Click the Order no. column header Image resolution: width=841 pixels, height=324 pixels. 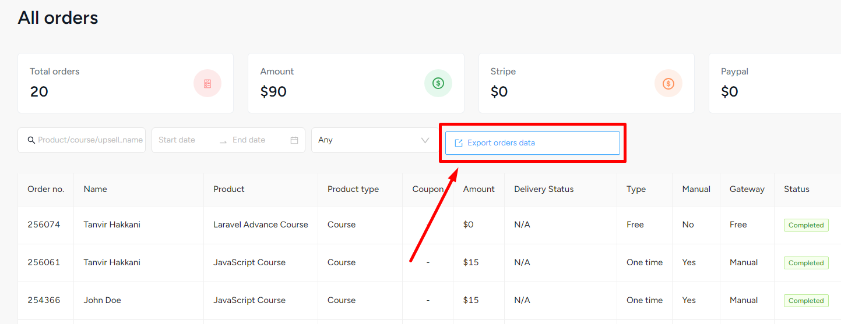pos(46,189)
